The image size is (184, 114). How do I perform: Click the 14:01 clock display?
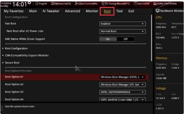click(x=20, y=4)
